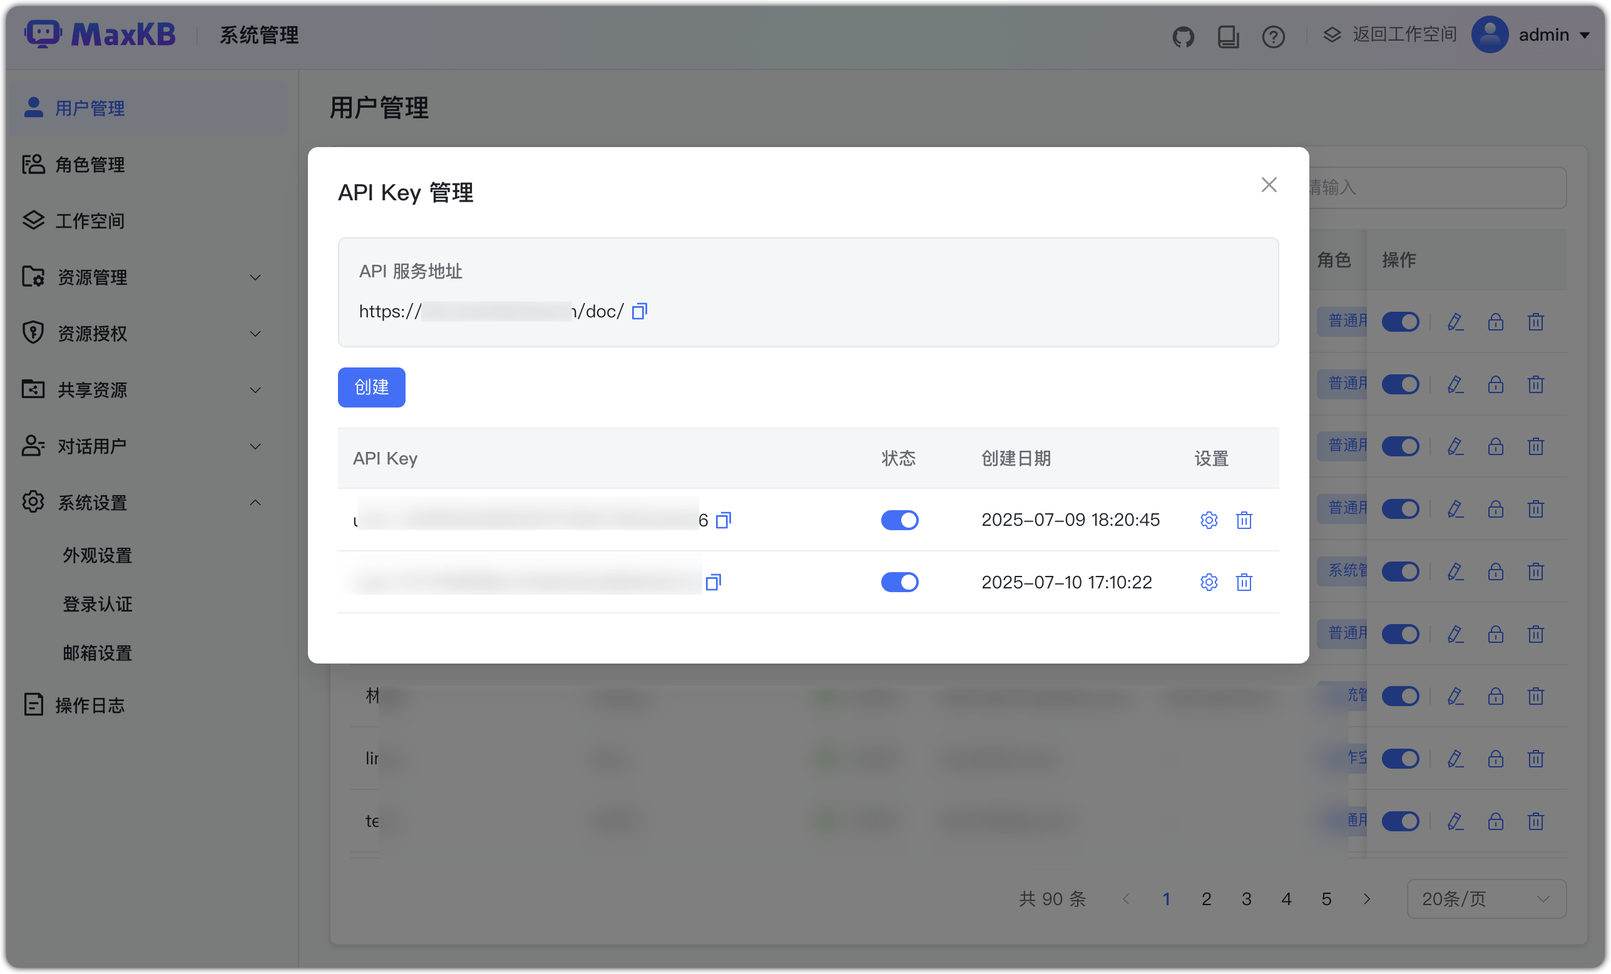1611x974 pixels.
Task: Open settings for key created 2025-07-09
Action: (1208, 520)
